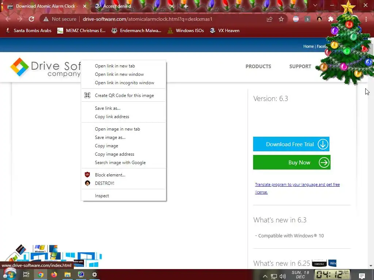Click the face avatar extension icon in toolbar
This screenshot has height=280, width=374.
[x=319, y=19]
